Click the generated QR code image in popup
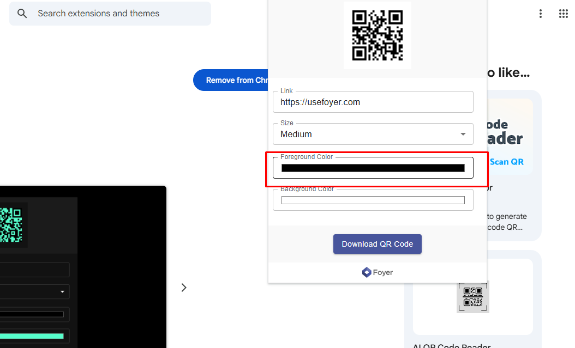 [x=378, y=35]
